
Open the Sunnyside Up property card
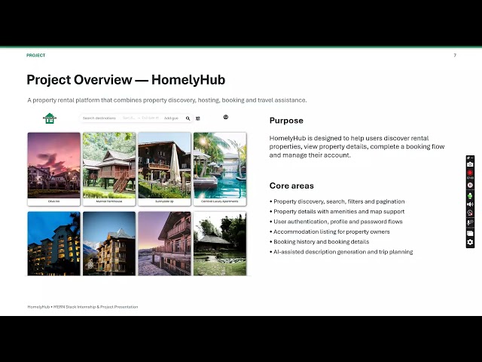[x=164, y=169]
